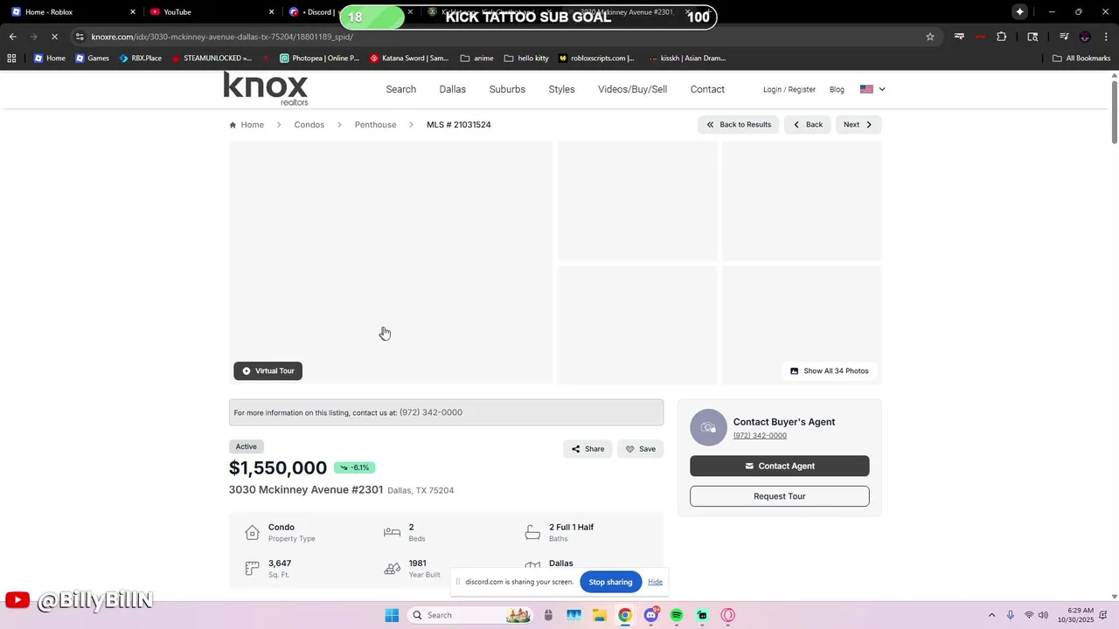Open the Search menu item
Screen dimensions: 1119x629
click(x=401, y=89)
